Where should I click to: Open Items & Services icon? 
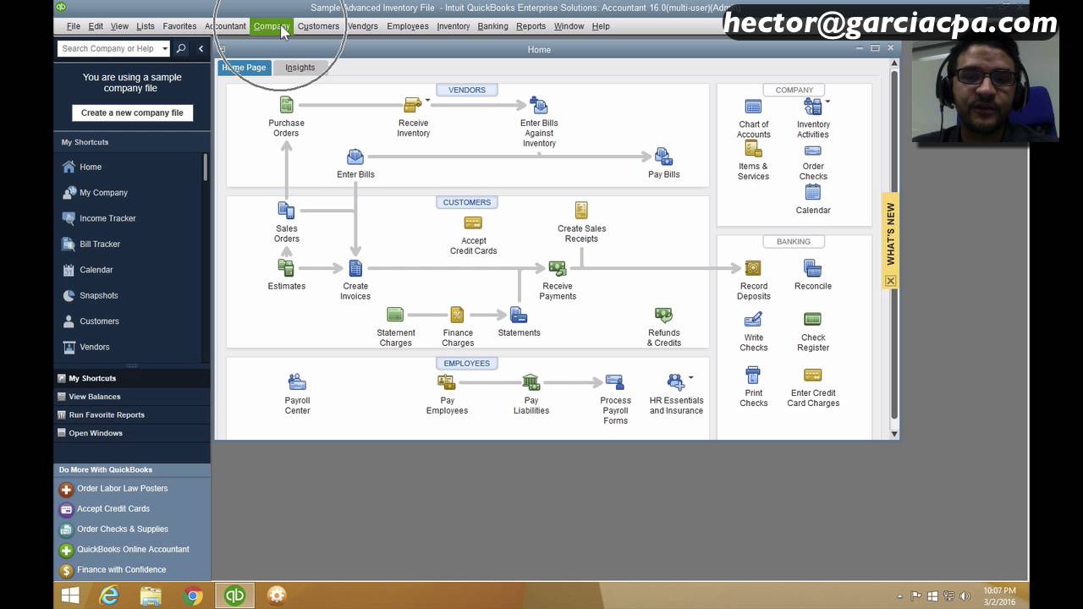(753, 149)
